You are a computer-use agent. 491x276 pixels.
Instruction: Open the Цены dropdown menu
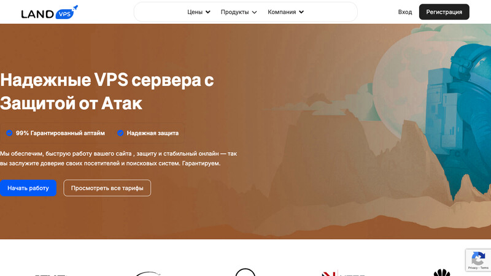[x=198, y=12]
